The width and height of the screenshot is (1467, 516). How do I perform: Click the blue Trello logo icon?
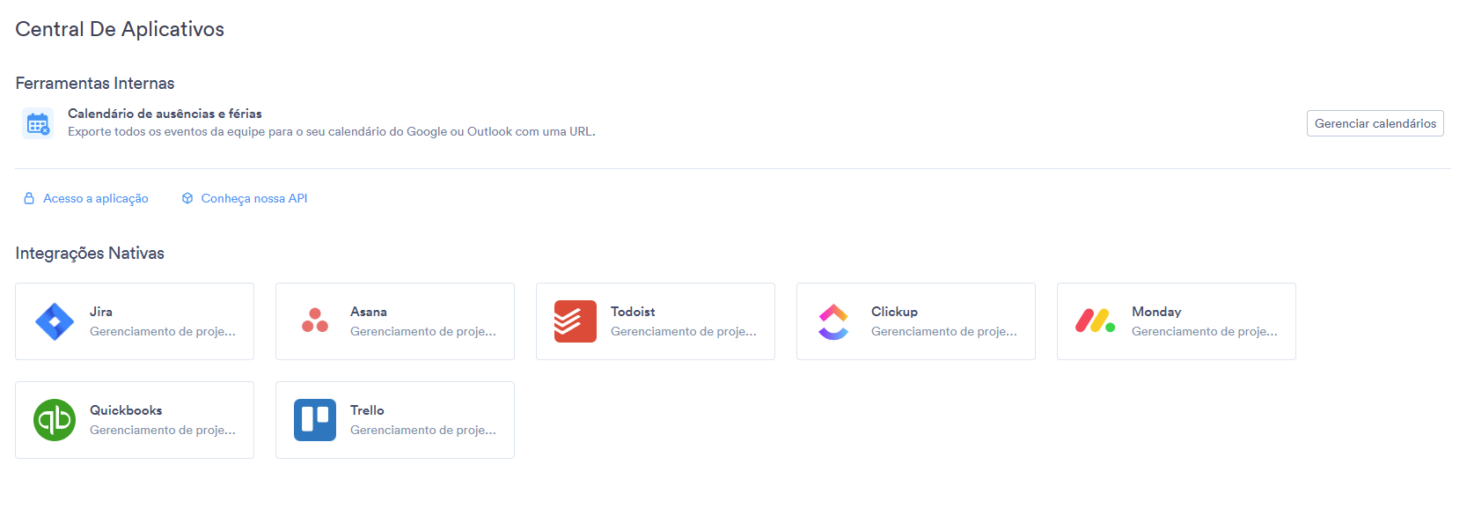click(x=315, y=420)
